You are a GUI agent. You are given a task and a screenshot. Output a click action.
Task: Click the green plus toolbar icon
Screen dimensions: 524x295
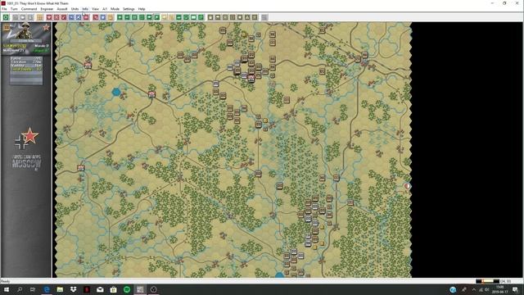point(120,17)
